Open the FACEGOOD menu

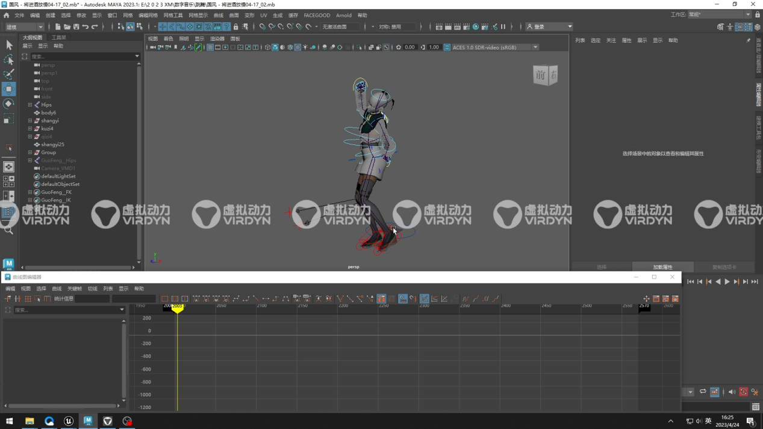coord(317,15)
